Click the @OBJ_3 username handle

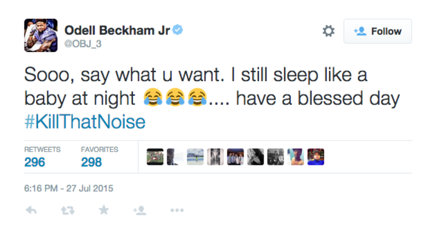pyautogui.click(x=83, y=44)
